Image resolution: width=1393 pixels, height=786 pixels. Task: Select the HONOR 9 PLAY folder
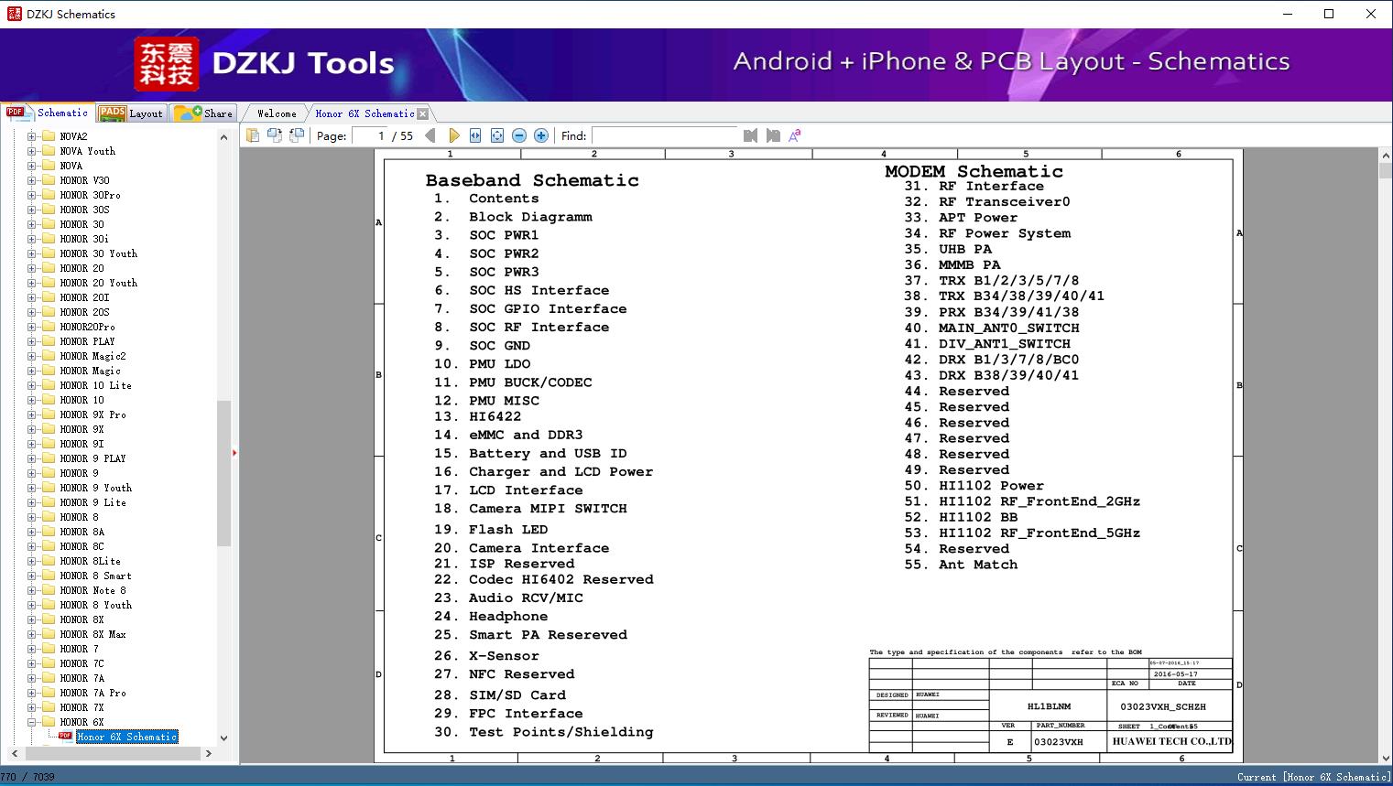pyautogui.click(x=93, y=458)
